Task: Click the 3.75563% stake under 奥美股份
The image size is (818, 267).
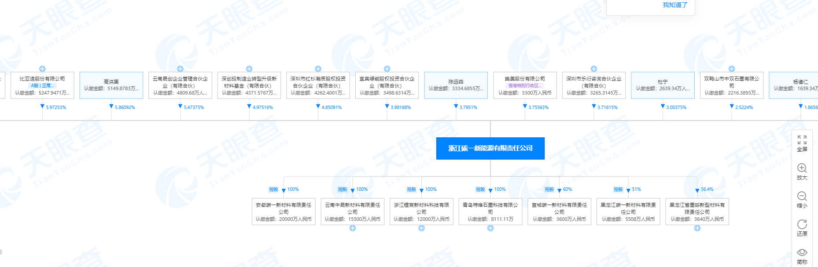Action: [538, 107]
